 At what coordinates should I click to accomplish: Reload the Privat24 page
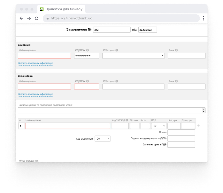click(x=36, y=19)
